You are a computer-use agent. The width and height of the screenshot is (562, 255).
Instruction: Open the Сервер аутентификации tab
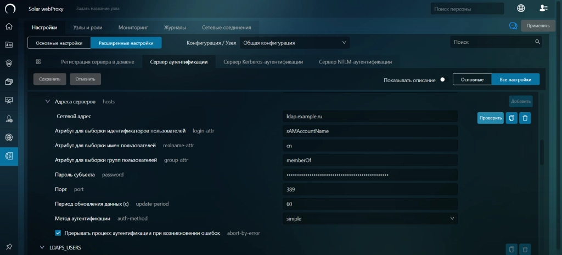point(179,62)
